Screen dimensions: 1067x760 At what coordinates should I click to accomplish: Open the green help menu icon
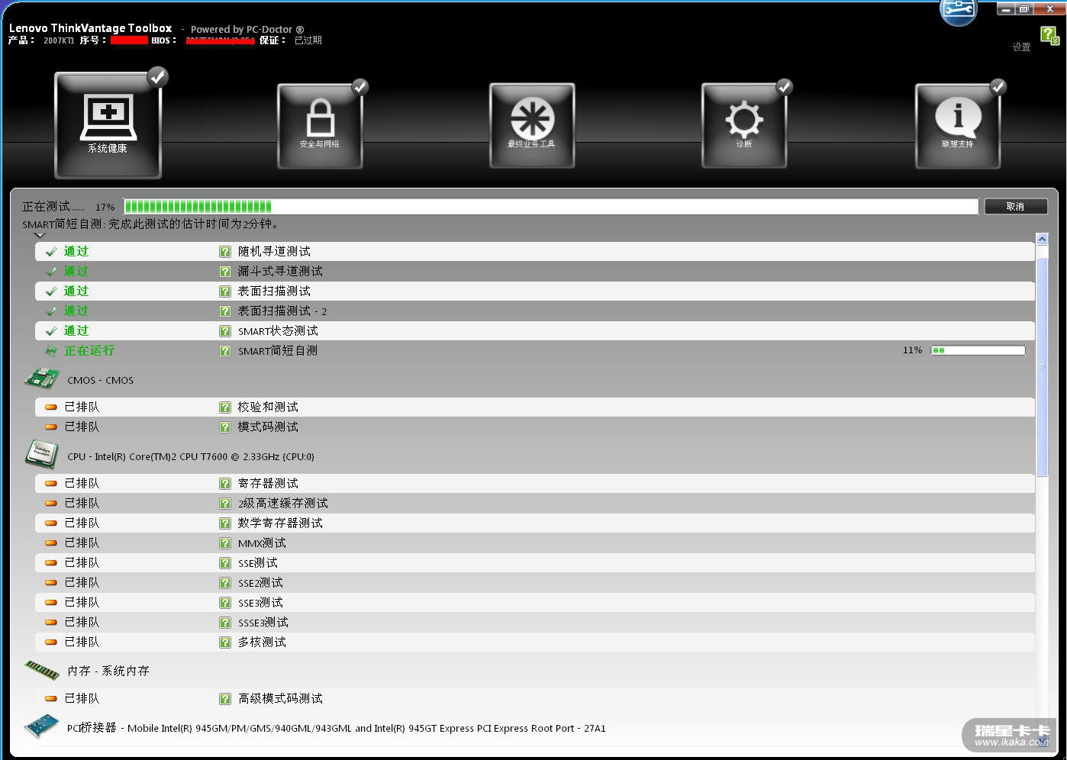click(x=1049, y=35)
